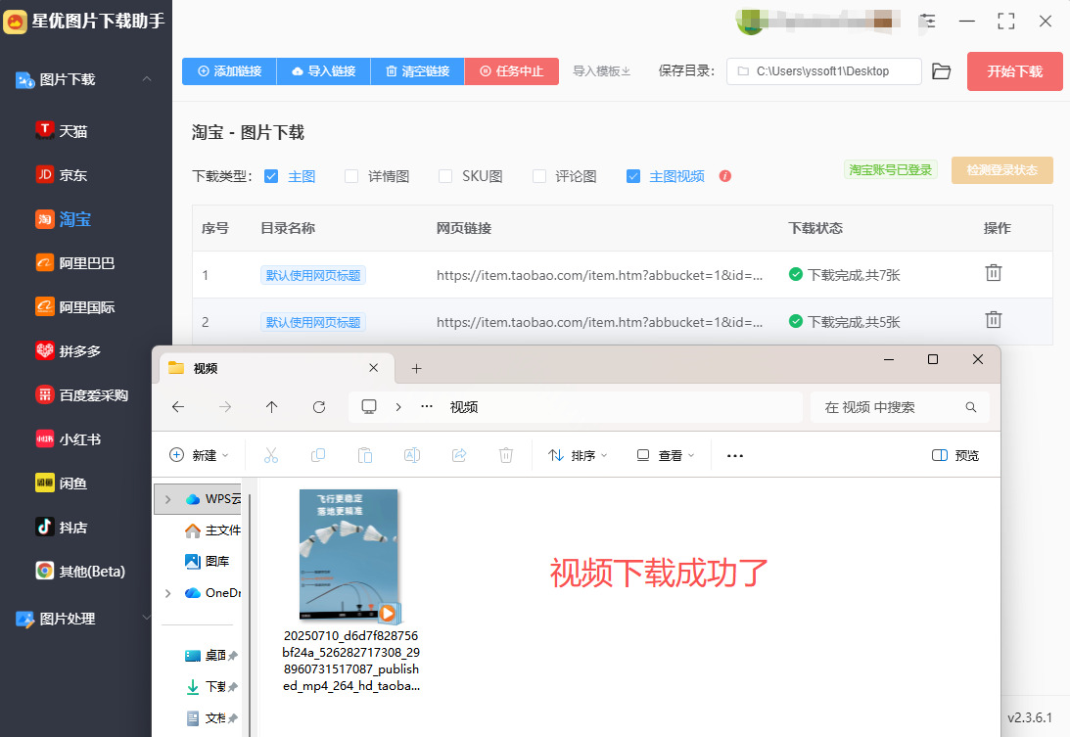Image resolution: width=1070 pixels, height=737 pixels.
Task: Expand the WPS云 tree node
Action: [x=167, y=499]
